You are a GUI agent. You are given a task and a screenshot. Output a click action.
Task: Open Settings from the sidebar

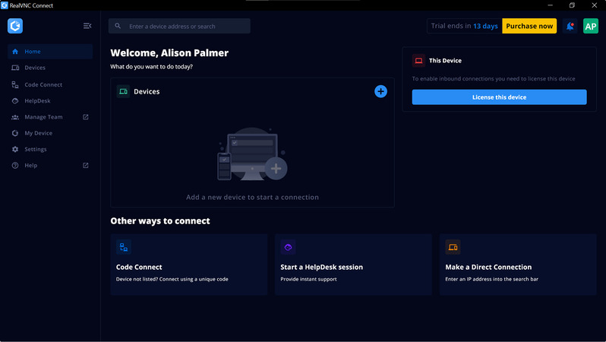36,149
